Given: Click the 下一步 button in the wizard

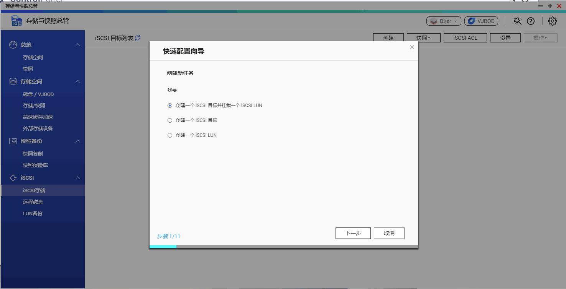Looking at the screenshot, I should (353, 233).
